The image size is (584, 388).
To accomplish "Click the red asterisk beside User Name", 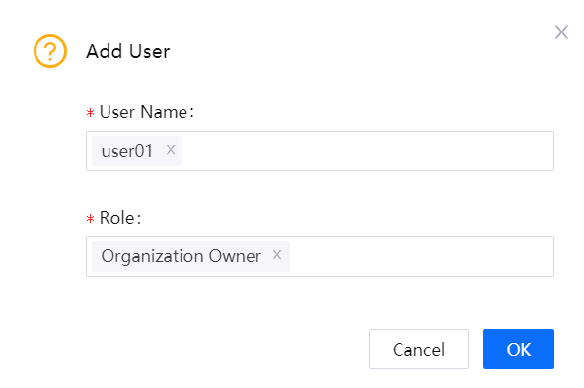I will click(90, 113).
